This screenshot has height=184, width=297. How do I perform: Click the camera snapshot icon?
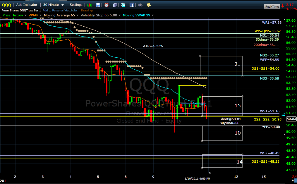click(140, 5)
